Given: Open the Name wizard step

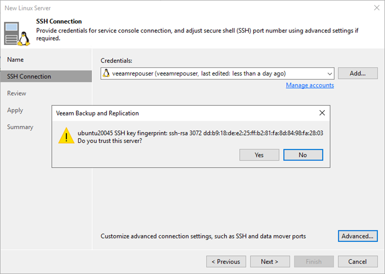Looking at the screenshot, I should coord(16,60).
